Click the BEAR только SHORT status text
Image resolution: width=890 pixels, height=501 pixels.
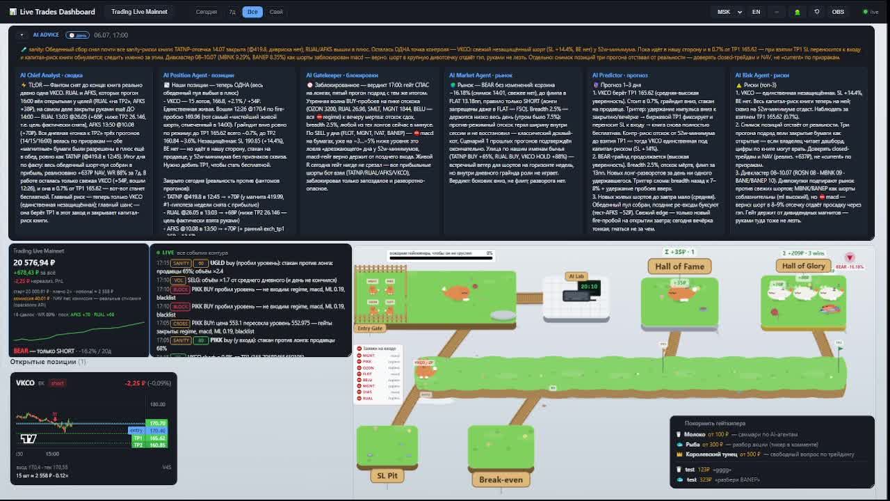(x=44, y=351)
